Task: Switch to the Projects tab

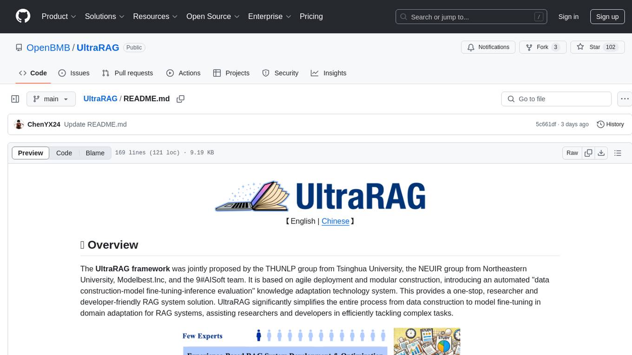Action: [231, 73]
